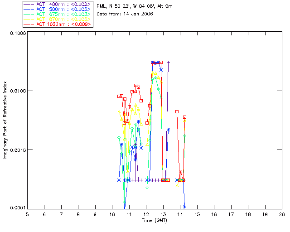This screenshot has width=290, height=232.
Task: Click the x-axis tick label 5
Action: (x=27, y=214)
